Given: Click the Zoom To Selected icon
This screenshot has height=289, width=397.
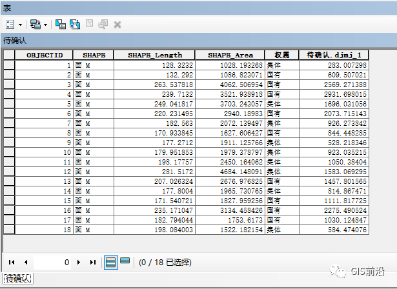Looking at the screenshot, I should [x=103, y=25].
